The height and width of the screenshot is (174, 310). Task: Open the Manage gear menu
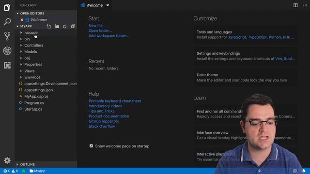[7, 160]
